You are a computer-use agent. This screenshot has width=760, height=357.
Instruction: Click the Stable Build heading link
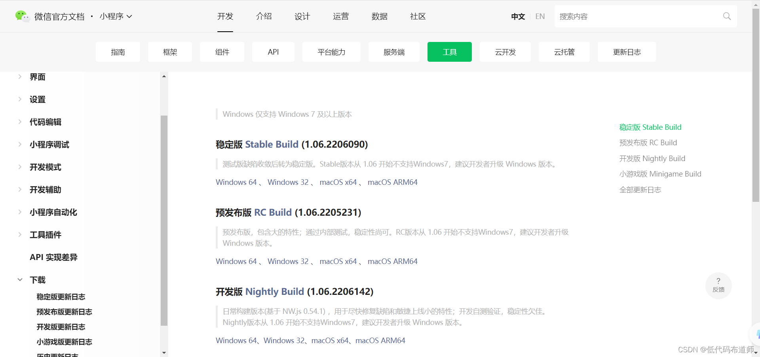tap(272, 144)
